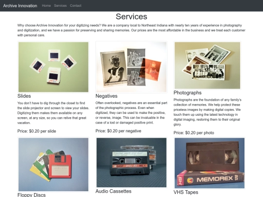Viewport: 263px width, 197px height.
Task: Click the Audio Cassettes heading
Action: click(x=113, y=191)
